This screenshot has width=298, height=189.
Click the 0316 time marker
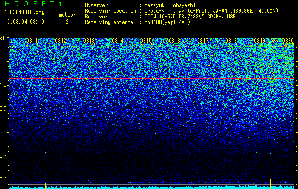(x=174, y=41)
